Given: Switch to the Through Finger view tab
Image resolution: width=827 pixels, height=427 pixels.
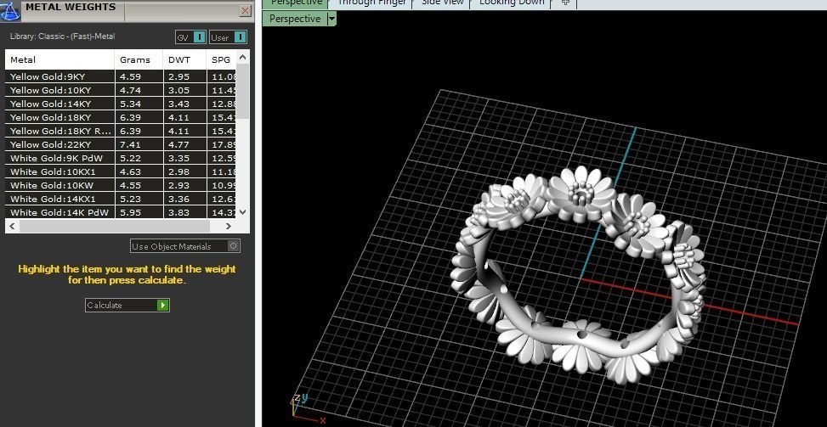Looking at the screenshot, I should (371, 3).
